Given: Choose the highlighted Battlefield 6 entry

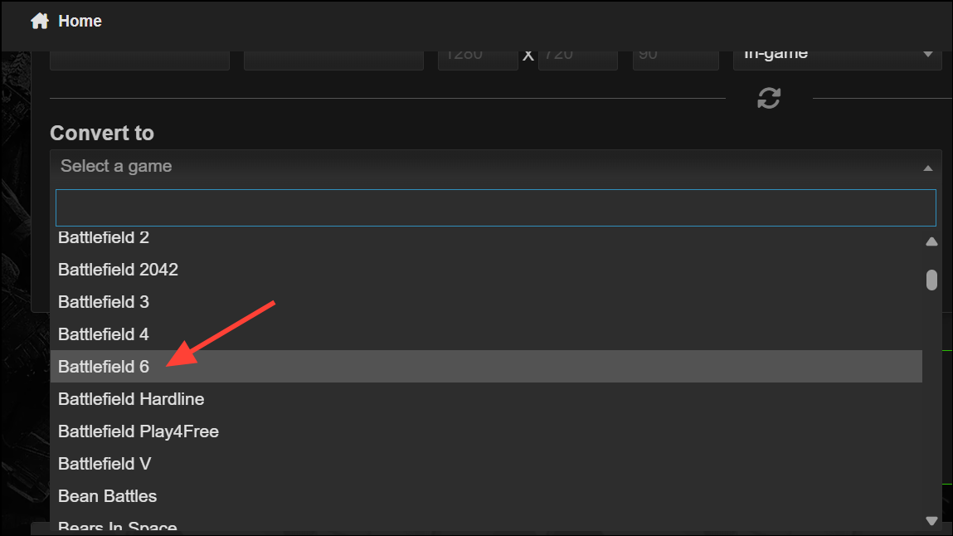Looking at the screenshot, I should click(x=485, y=367).
